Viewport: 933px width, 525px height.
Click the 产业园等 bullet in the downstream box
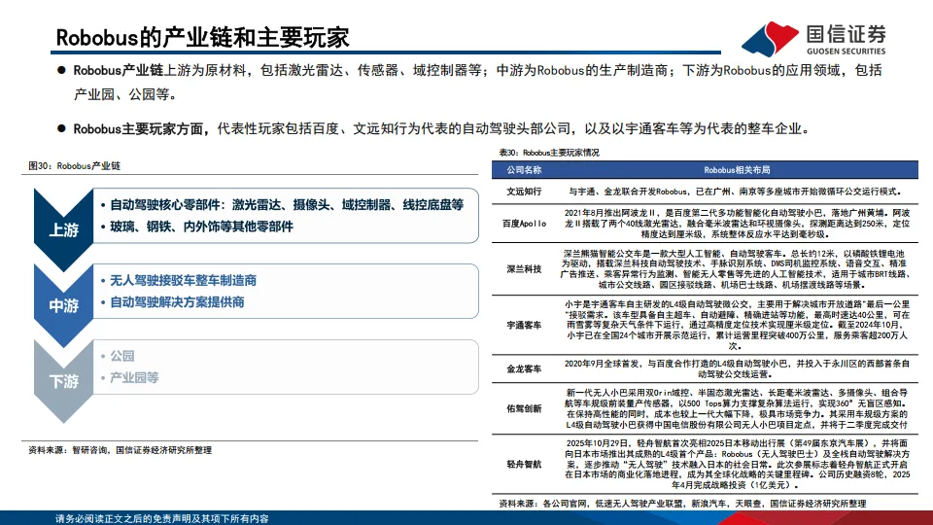click(x=129, y=378)
